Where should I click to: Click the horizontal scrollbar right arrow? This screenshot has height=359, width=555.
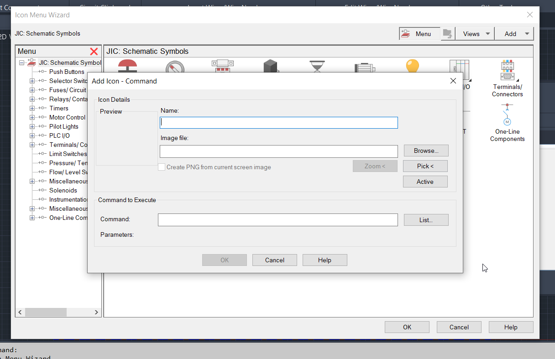tap(96, 312)
